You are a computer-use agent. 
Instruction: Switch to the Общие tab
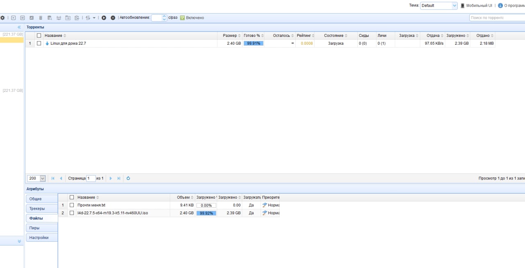[41, 199]
